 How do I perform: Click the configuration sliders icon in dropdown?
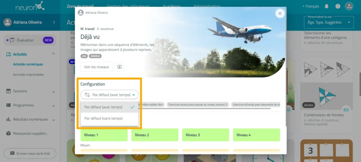[87, 95]
